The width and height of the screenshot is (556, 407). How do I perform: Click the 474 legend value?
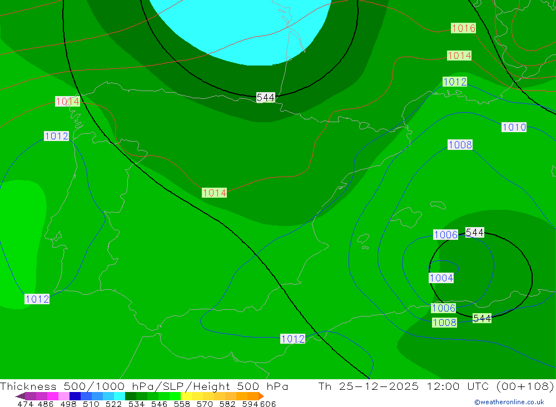(25, 404)
